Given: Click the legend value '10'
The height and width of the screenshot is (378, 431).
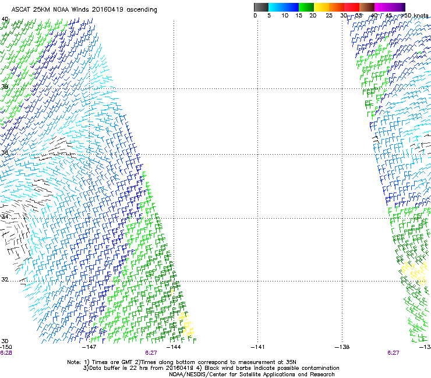Looking at the screenshot, I should [285, 15].
